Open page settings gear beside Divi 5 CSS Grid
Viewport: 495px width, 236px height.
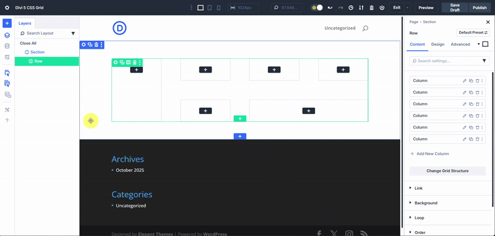click(x=7, y=7)
